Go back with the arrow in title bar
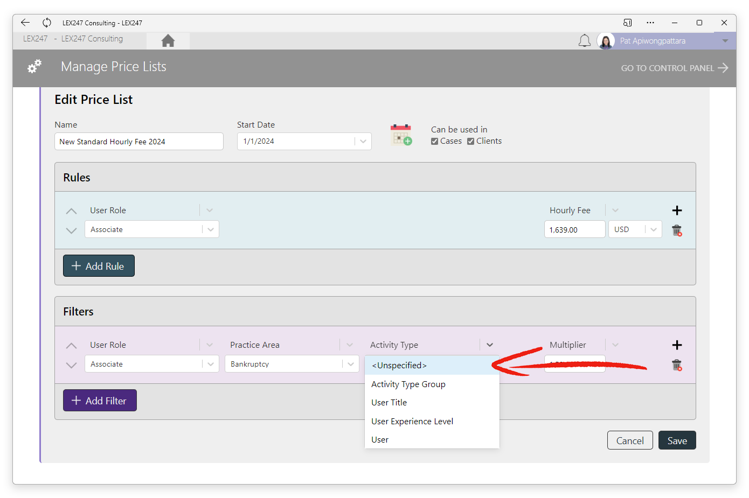This screenshot has height=498, width=749. coord(25,23)
